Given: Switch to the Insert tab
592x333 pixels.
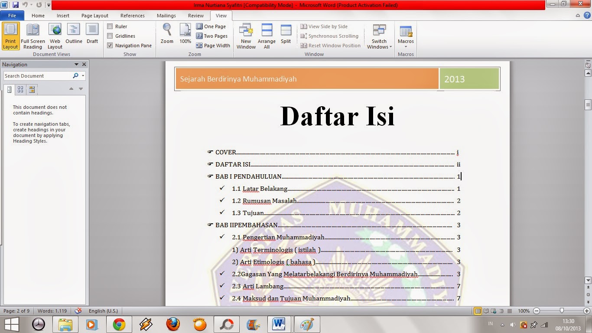Looking at the screenshot, I should tap(63, 16).
